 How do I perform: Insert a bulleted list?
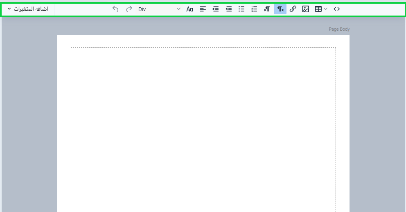click(x=241, y=9)
